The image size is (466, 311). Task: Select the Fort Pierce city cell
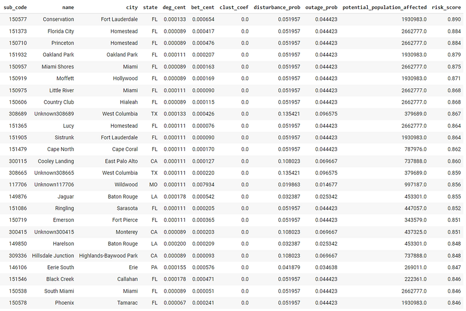[125, 220]
